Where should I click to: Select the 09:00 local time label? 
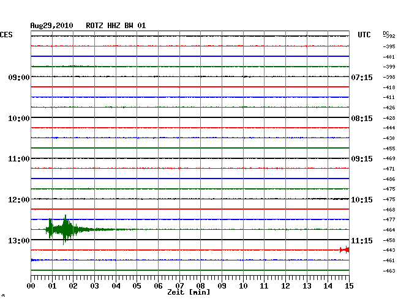pyautogui.click(x=19, y=77)
